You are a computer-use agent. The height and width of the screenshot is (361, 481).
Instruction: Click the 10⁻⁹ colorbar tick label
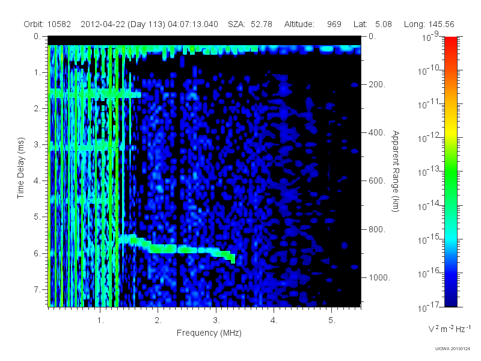430,37
